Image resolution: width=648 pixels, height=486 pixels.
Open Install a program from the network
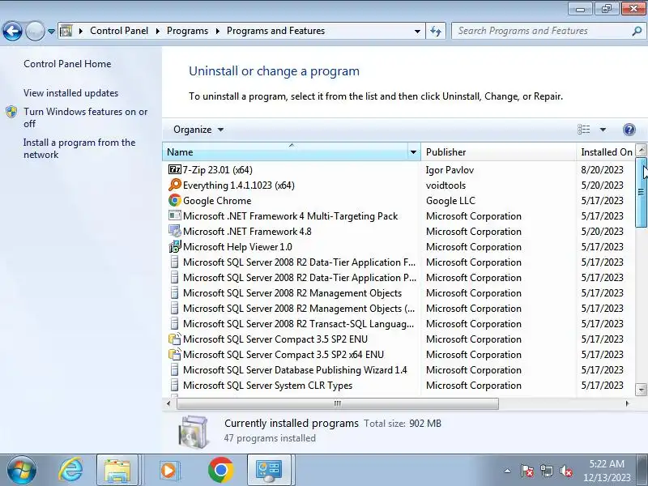[79, 148]
